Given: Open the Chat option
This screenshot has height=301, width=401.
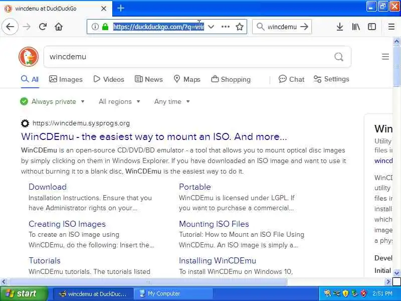Looking at the screenshot, I should click(x=291, y=79).
